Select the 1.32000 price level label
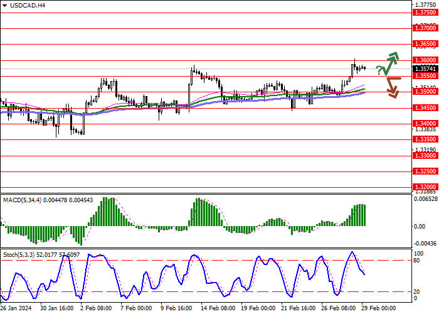This screenshot has height=314, width=439. tap(426, 187)
